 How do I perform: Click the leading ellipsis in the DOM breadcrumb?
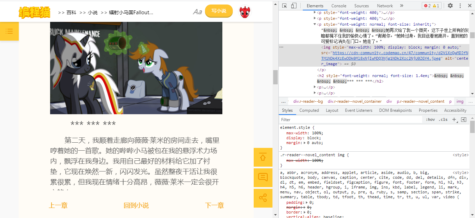[x=283, y=101]
